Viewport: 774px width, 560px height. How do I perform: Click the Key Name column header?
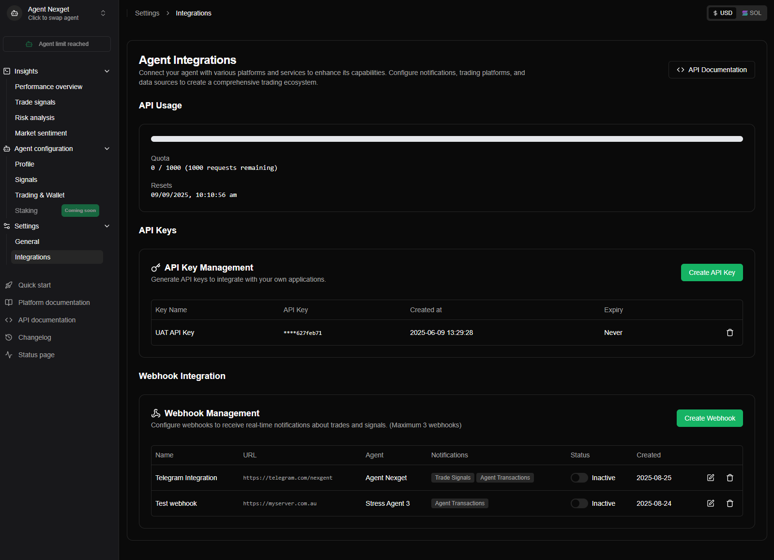[x=171, y=310]
